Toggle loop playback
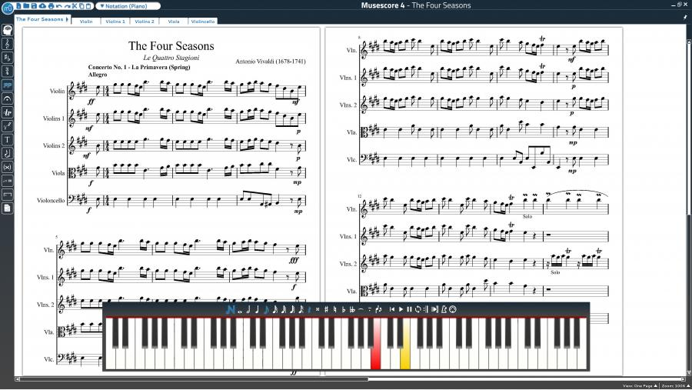This screenshot has width=692, height=390. click(x=418, y=309)
